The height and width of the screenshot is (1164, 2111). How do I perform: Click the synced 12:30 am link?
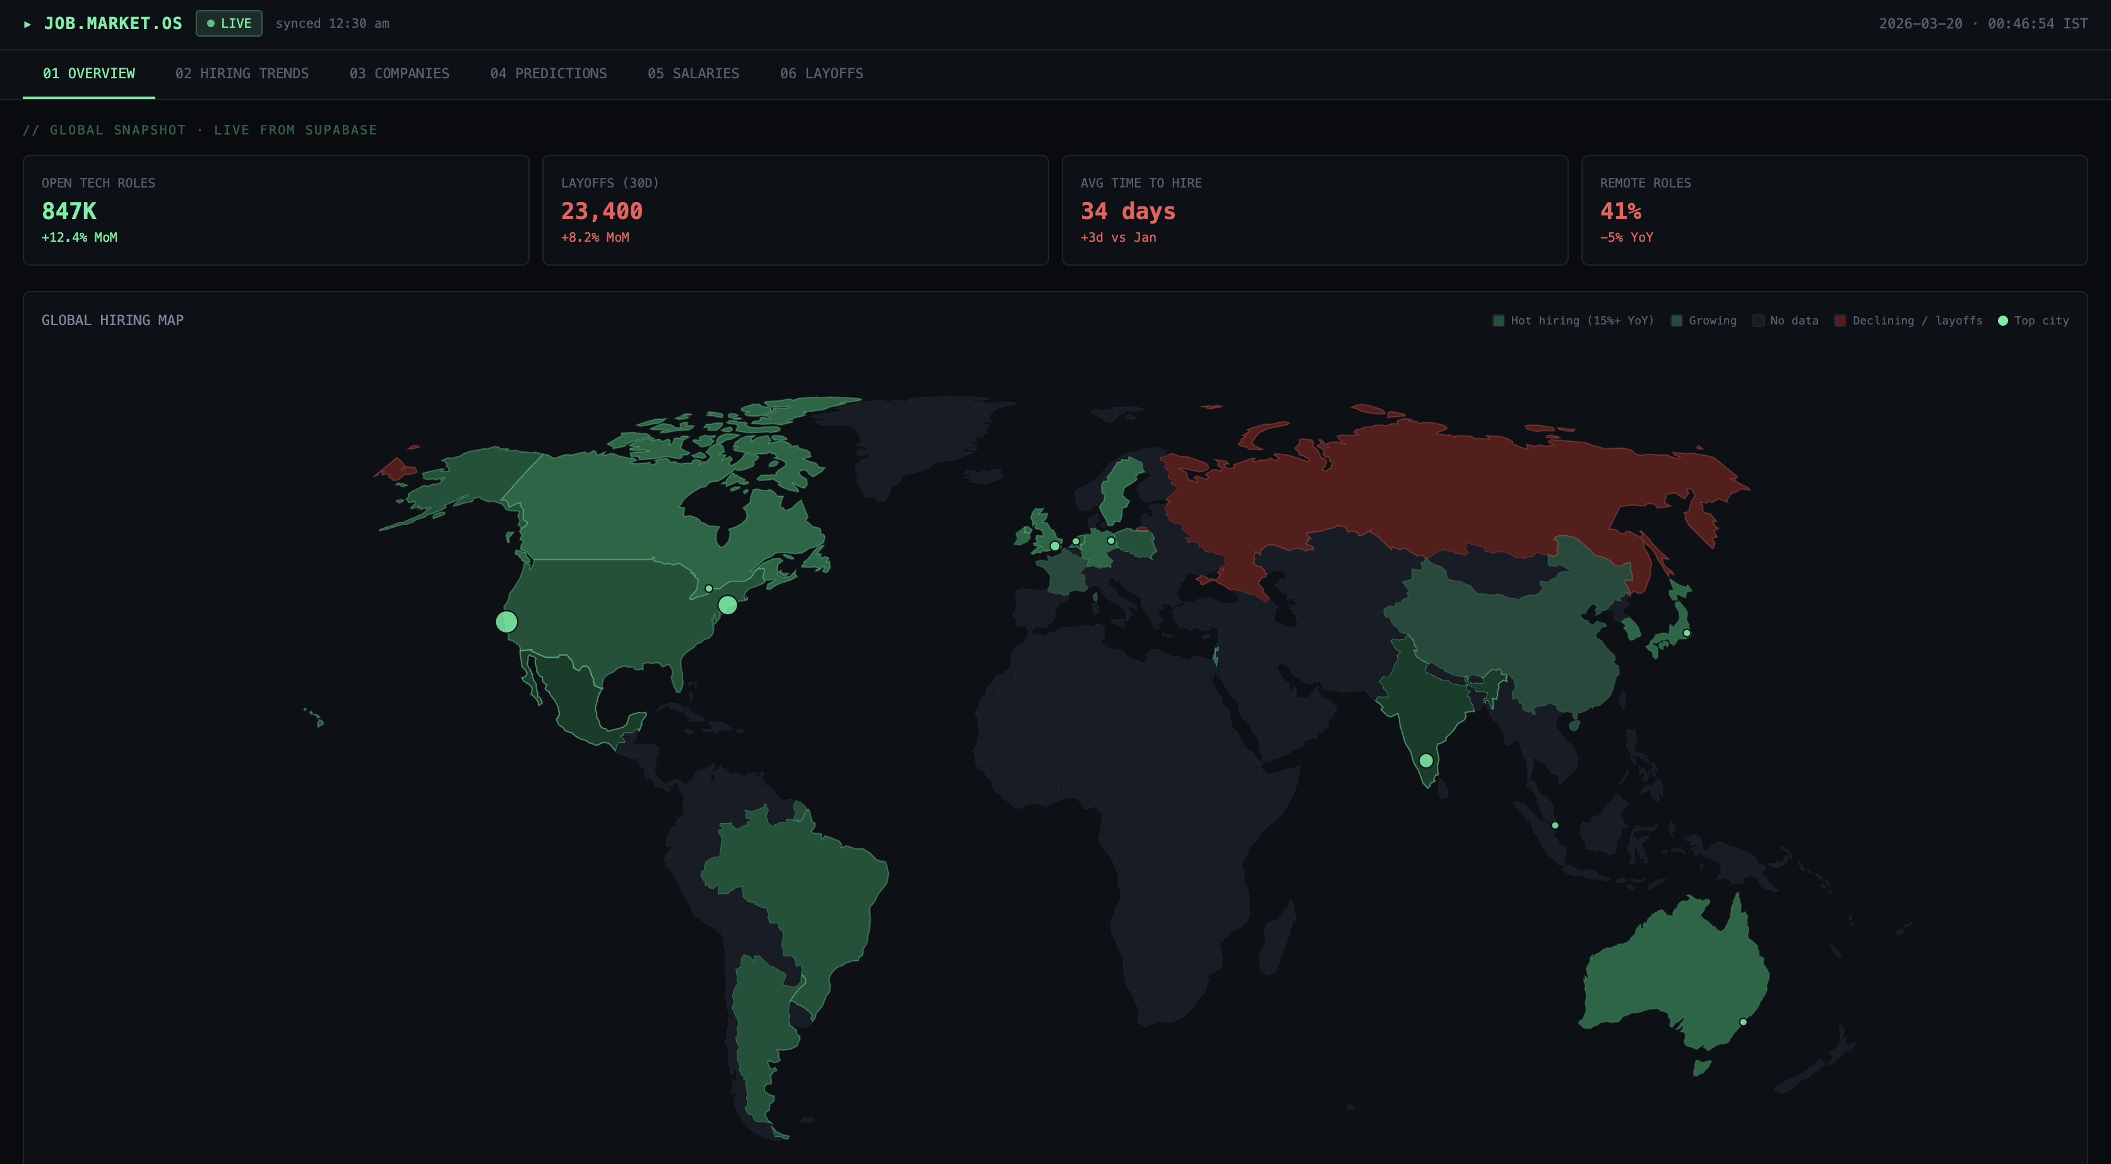(x=333, y=24)
